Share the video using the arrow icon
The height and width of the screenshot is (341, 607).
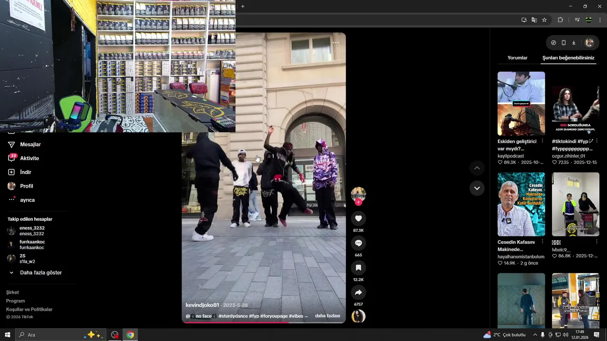tap(358, 292)
